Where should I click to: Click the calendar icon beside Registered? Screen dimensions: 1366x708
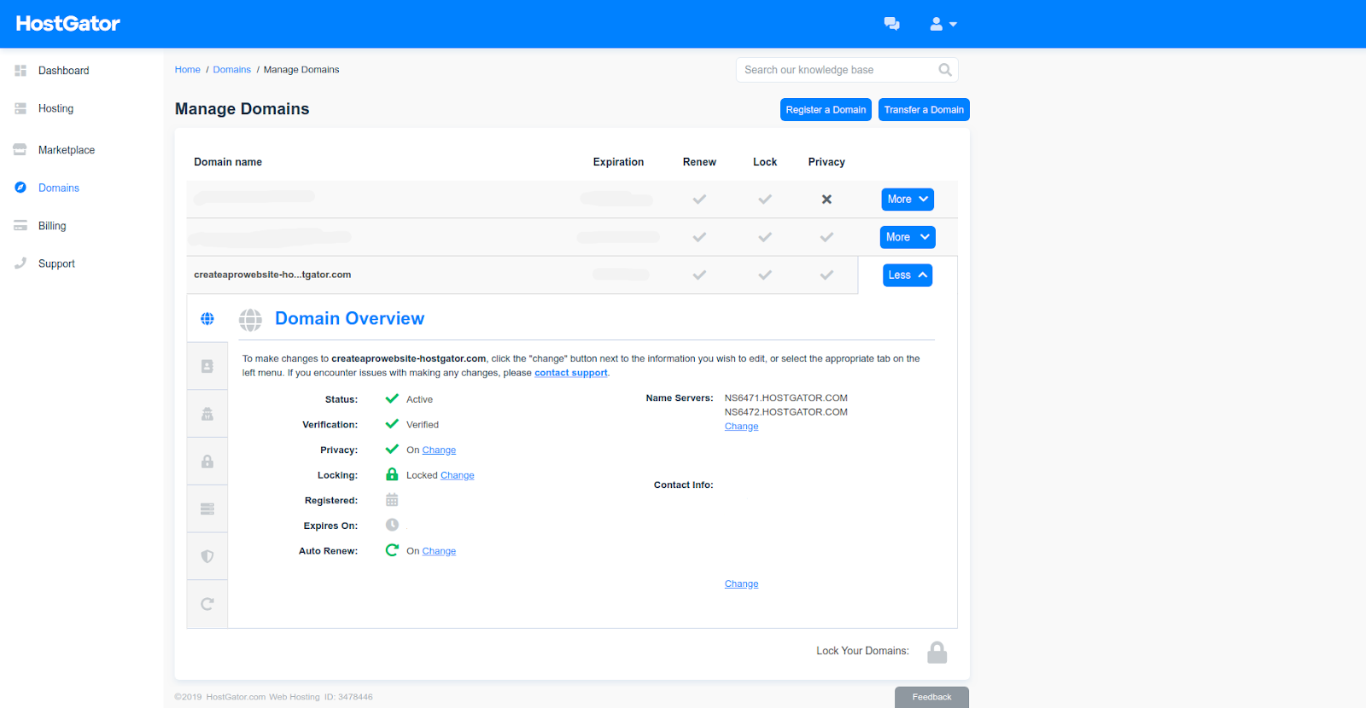(392, 500)
